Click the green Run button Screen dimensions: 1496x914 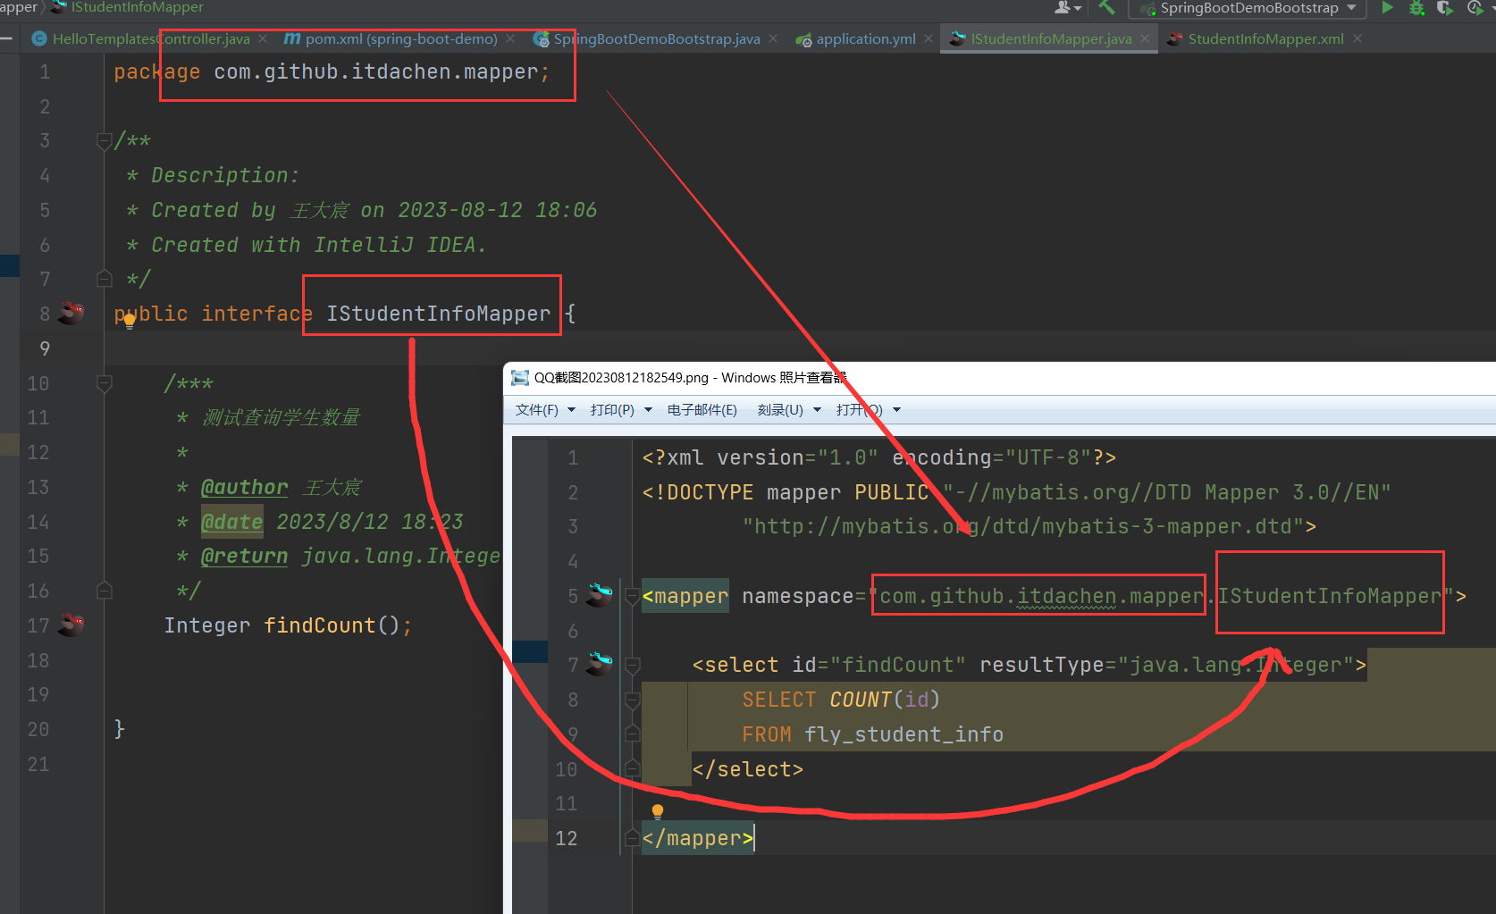(x=1387, y=8)
